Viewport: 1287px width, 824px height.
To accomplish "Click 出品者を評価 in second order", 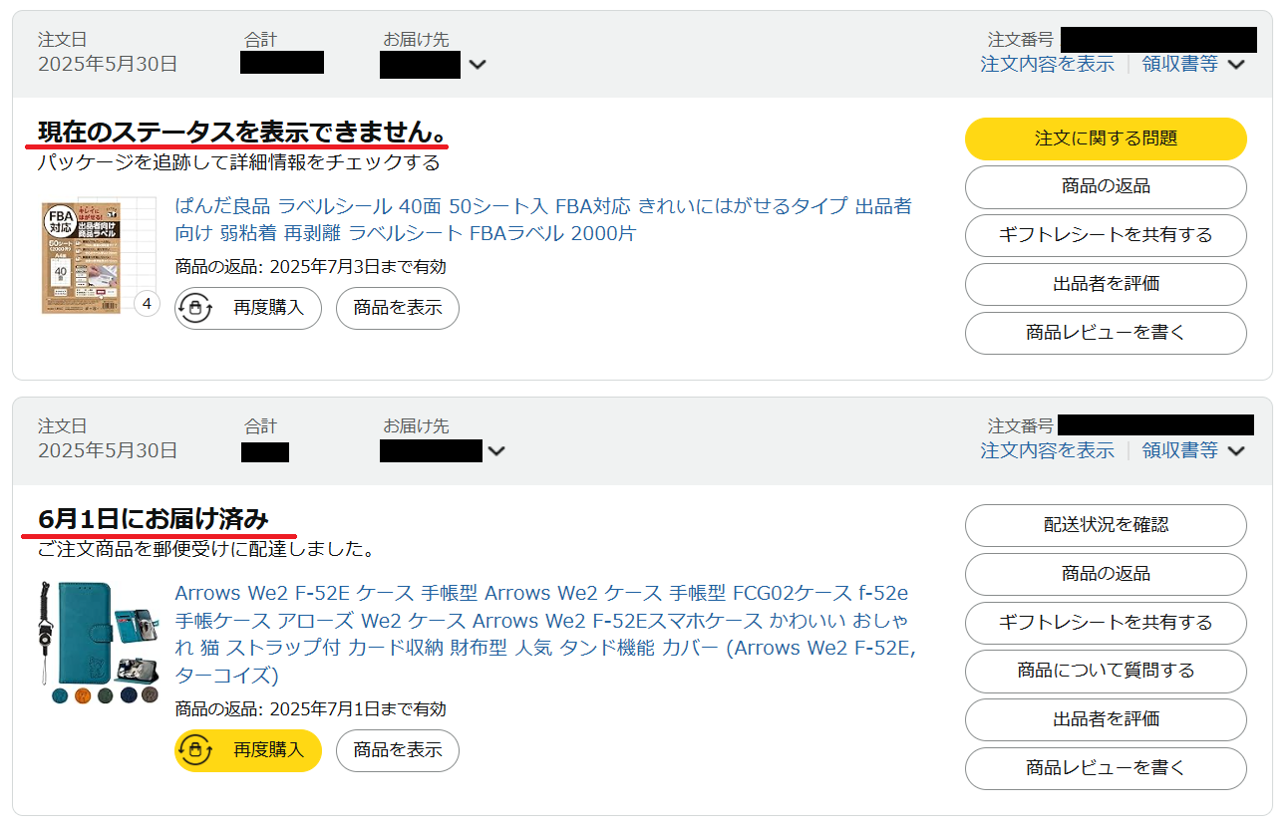I will (1106, 719).
